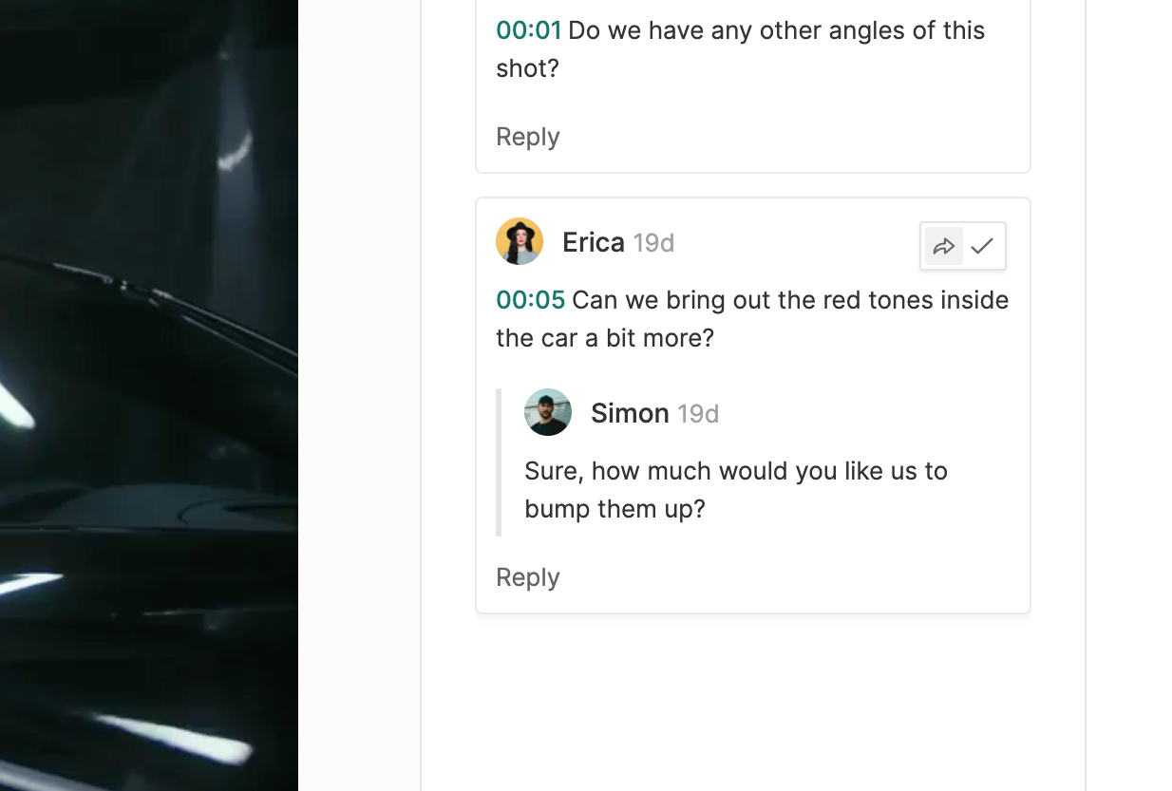Mark Erica's comment as resolved with checkmark
This screenshot has height=791, width=1172.
point(982,247)
